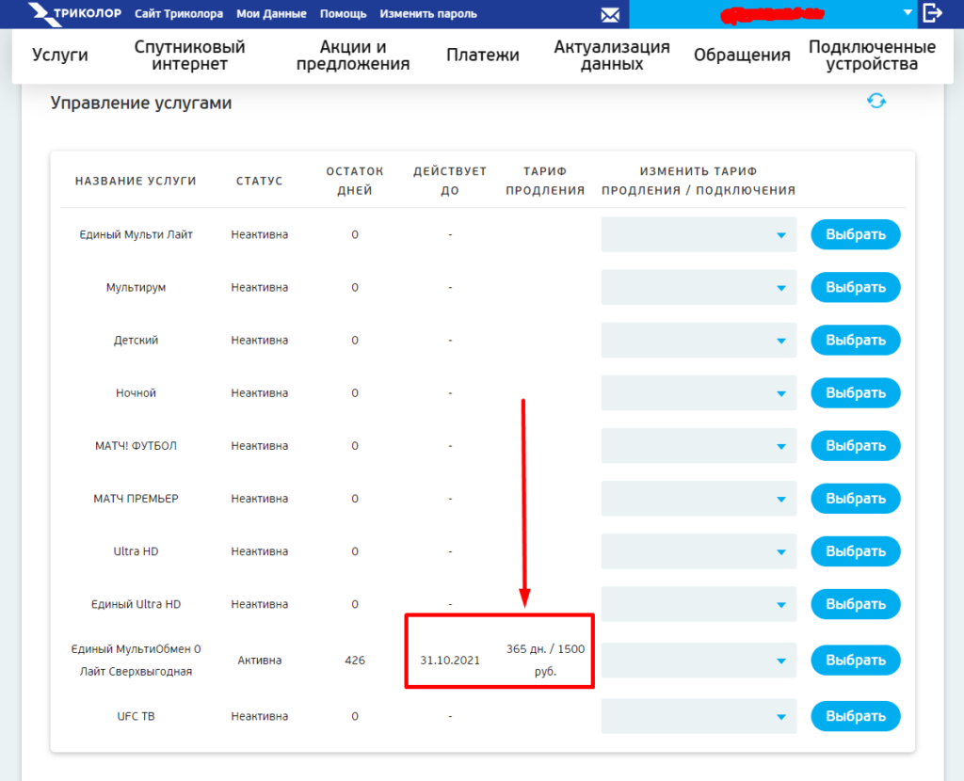Expand tariff dropdown for Ночной
This screenshot has width=964, height=781.
pos(699,393)
